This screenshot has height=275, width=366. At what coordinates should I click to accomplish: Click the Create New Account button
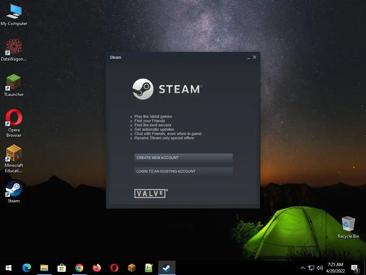183,158
